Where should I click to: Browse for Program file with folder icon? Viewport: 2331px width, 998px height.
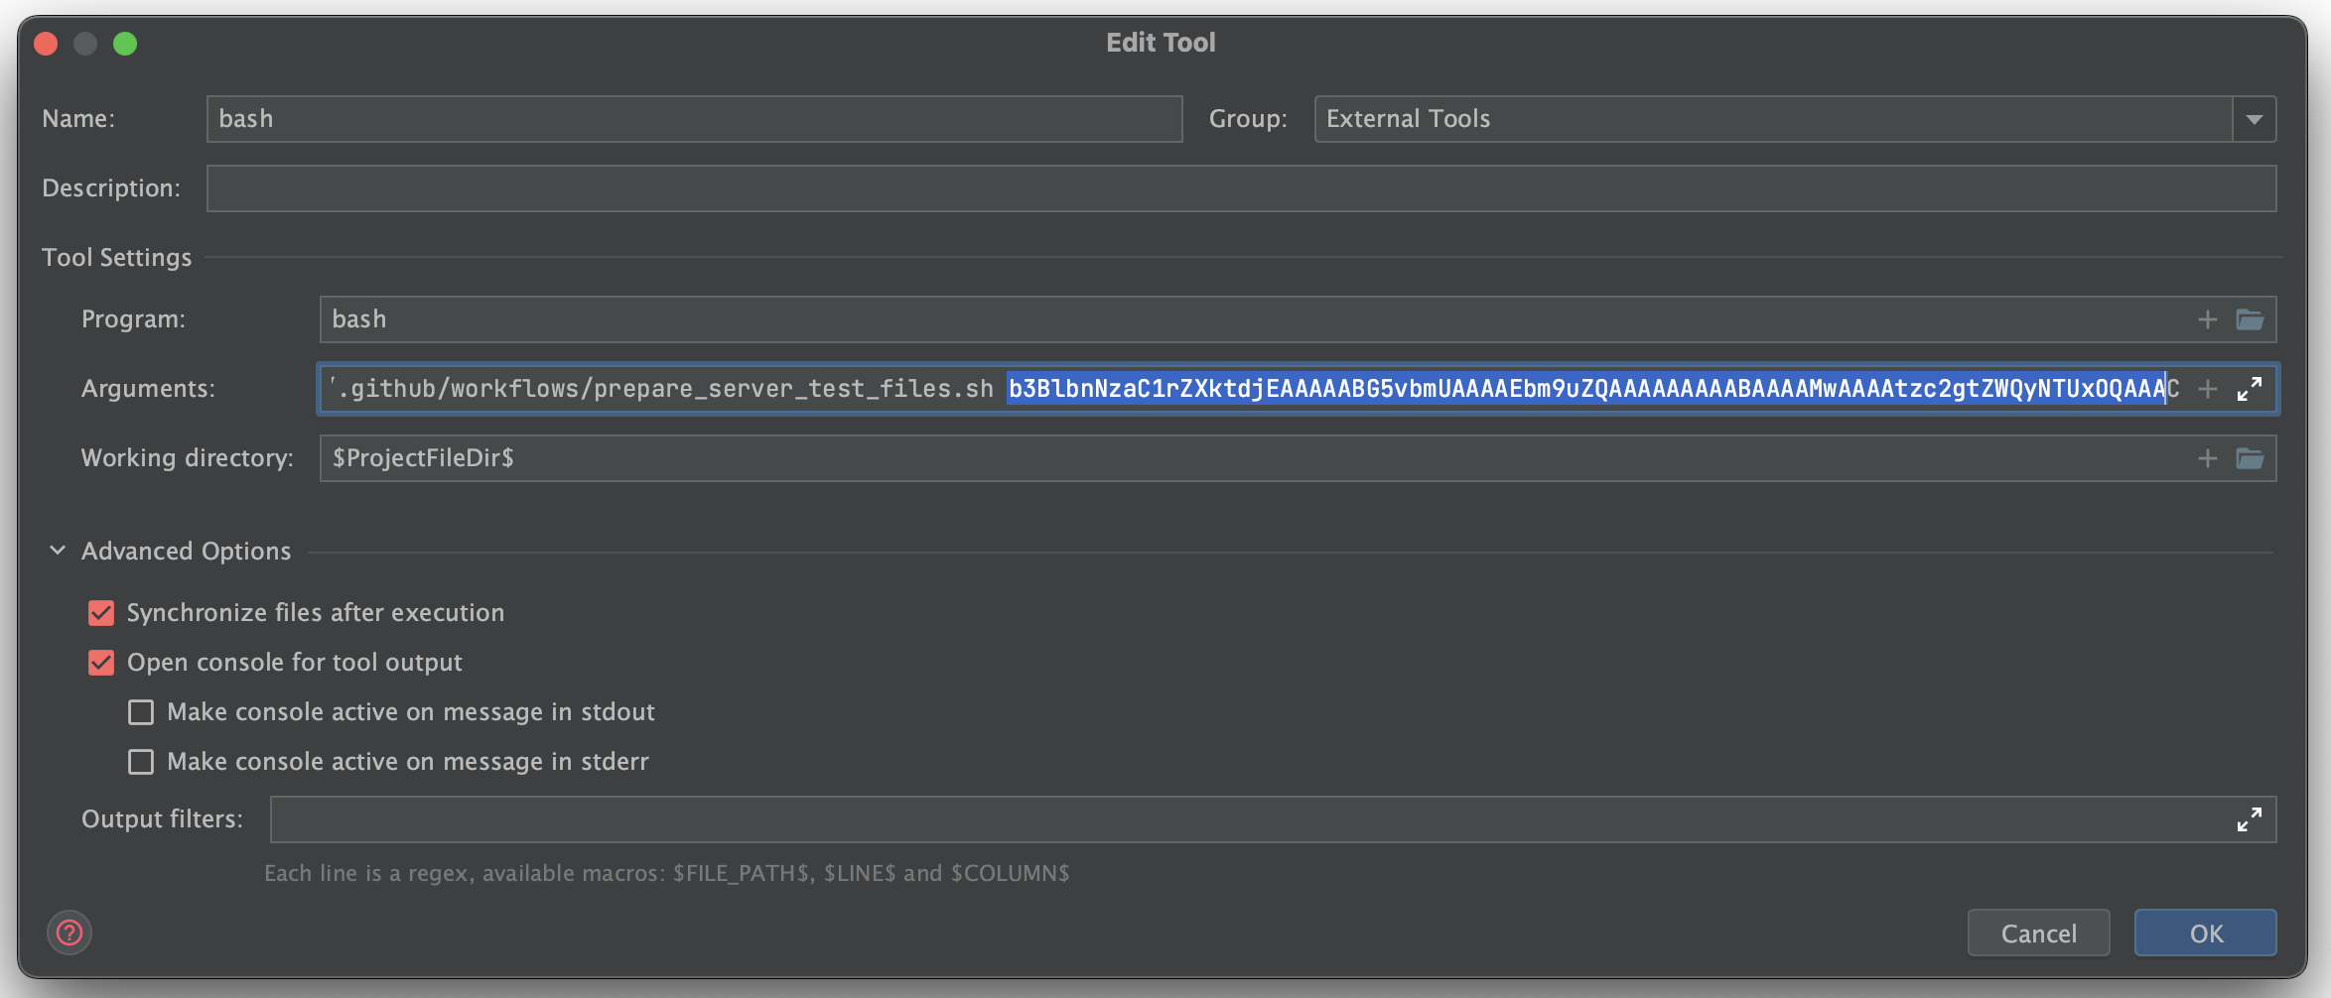[2250, 319]
